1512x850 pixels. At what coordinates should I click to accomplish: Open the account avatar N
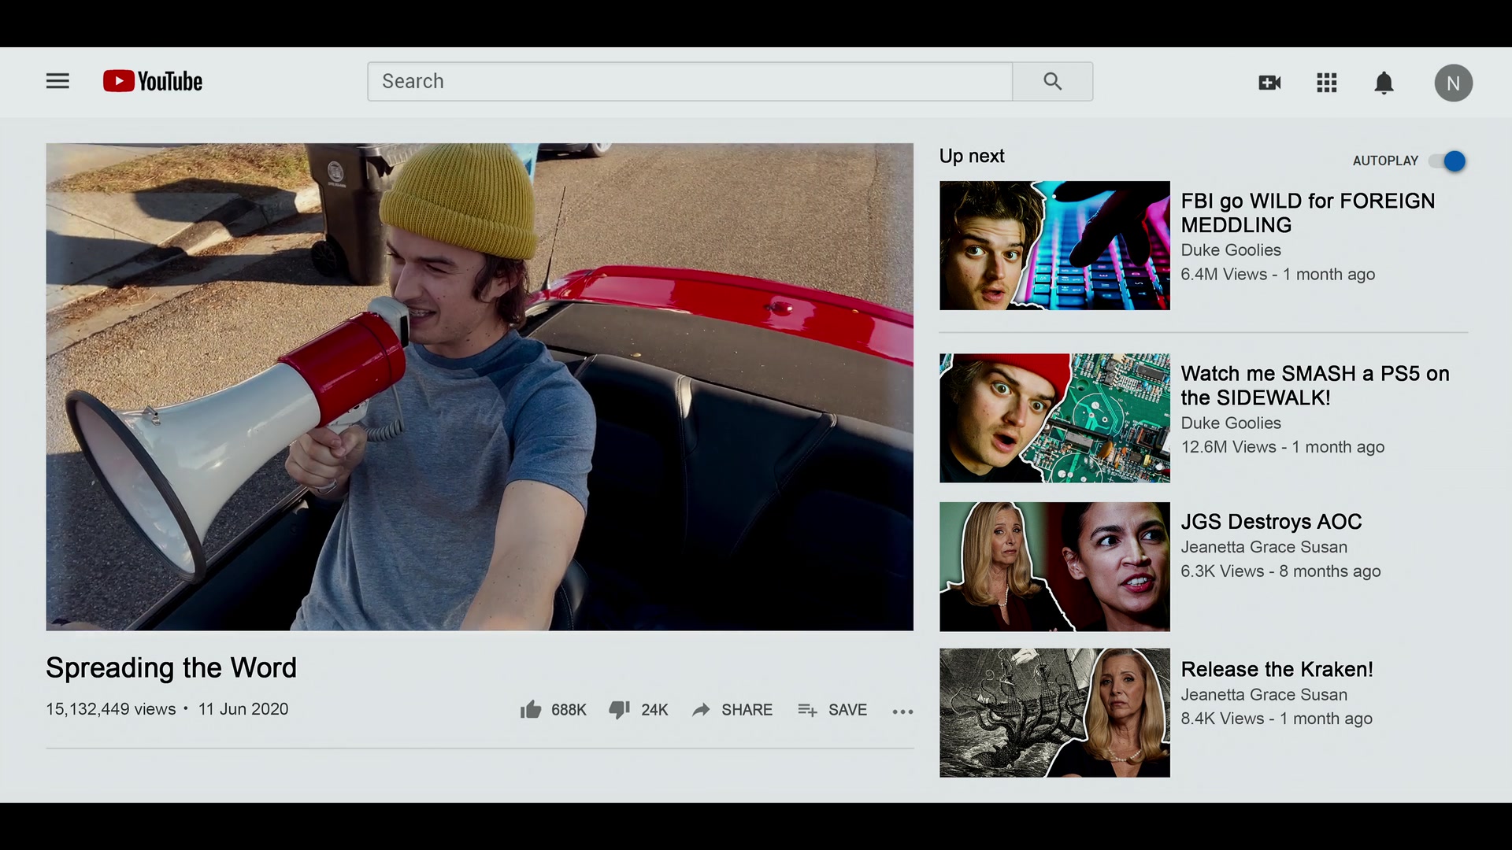click(x=1453, y=83)
